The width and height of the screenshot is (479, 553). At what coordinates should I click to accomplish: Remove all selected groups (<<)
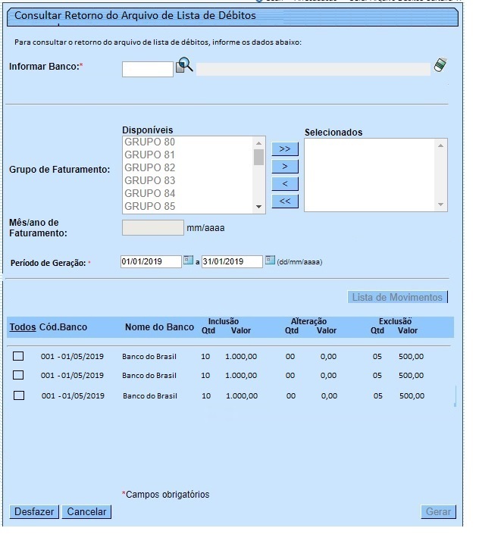click(x=284, y=202)
